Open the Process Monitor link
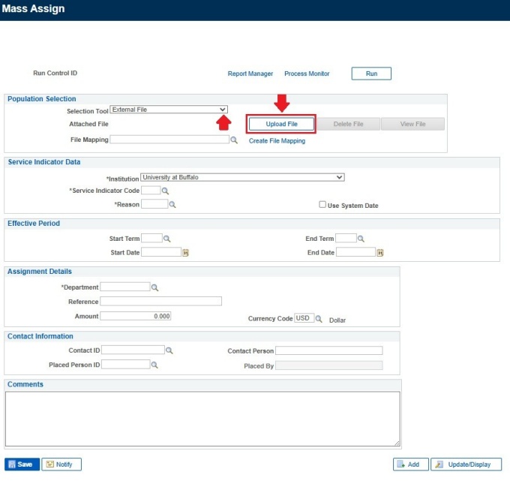510x502 pixels. [307, 74]
